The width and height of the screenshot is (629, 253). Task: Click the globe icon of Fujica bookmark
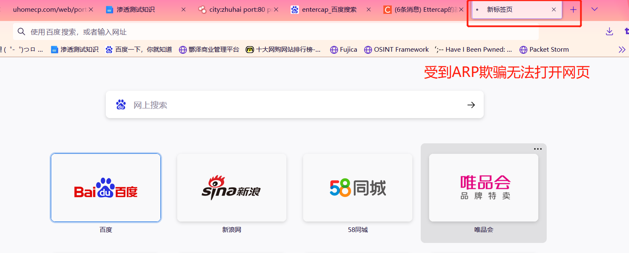click(x=334, y=50)
